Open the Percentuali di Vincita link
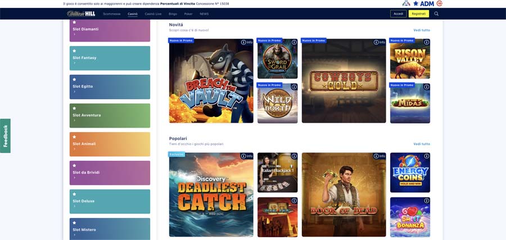This screenshot has height=240, width=506. point(178,3)
